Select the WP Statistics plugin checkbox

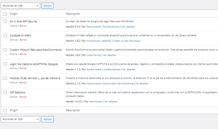[x=5, y=92]
